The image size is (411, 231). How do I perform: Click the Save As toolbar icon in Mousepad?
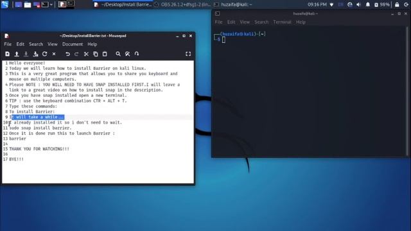click(x=35, y=54)
